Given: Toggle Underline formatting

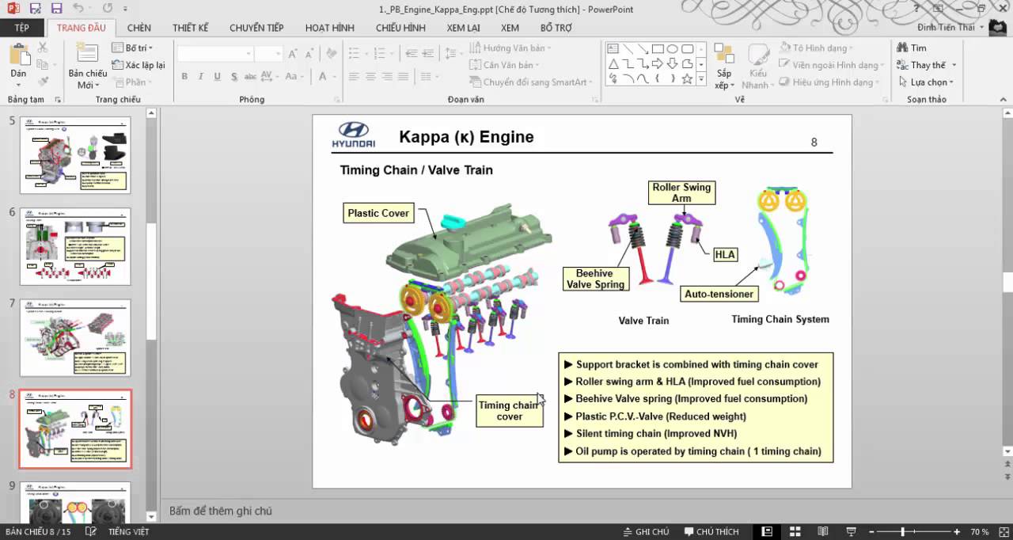Looking at the screenshot, I should [x=218, y=77].
